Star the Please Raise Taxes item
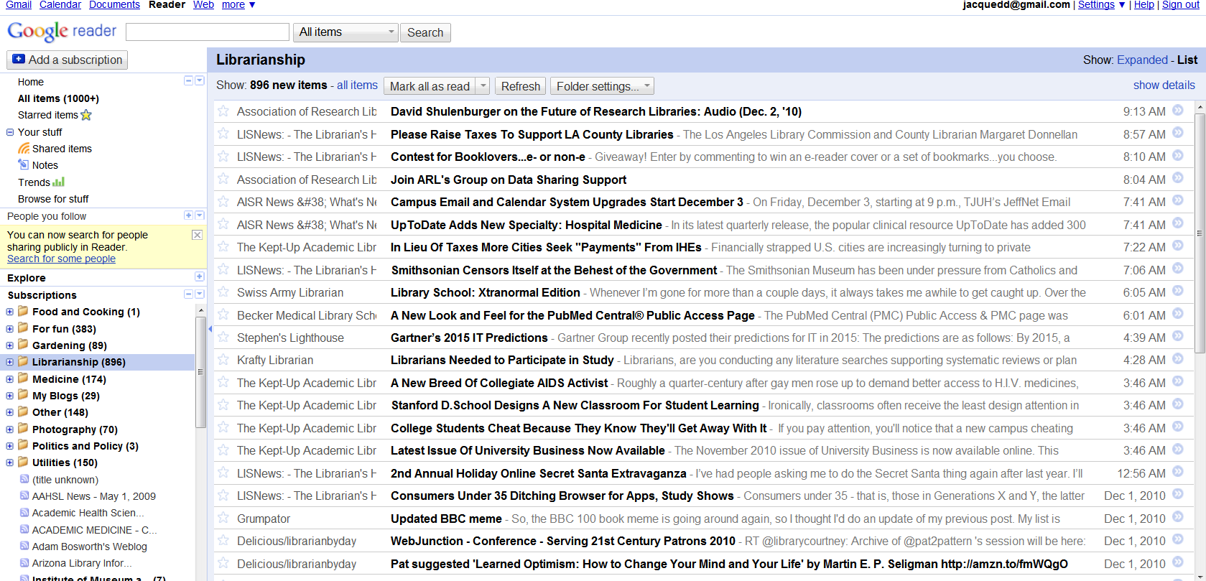This screenshot has height=581, width=1206. click(x=223, y=134)
